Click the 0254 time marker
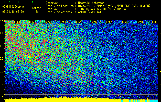Viewport: 161px width, 102px height. coord(63,22)
